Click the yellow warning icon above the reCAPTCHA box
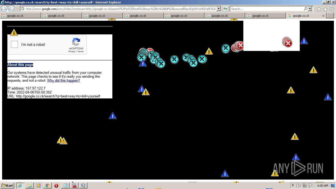336x189 pixels. coord(14,33)
